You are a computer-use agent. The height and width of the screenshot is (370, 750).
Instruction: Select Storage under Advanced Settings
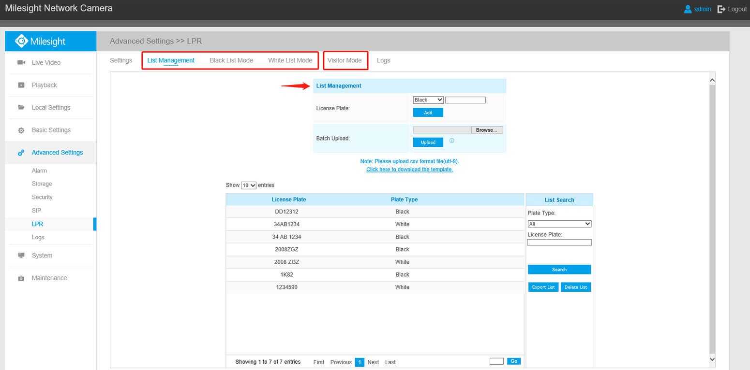[x=42, y=184]
